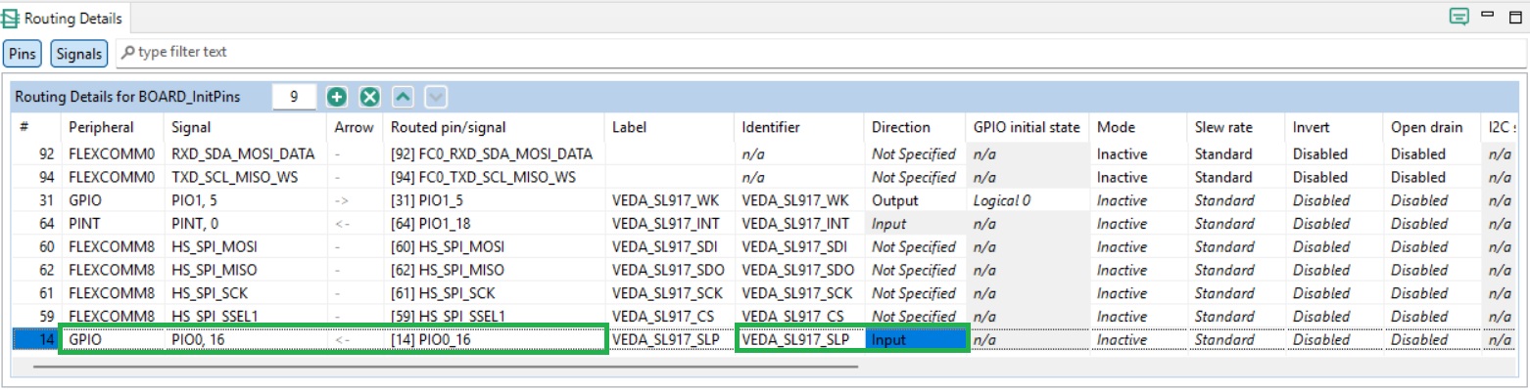This screenshot has height=390, width=1530.
Task: Open the Direction dropdown showing Input for VEDA_SL917_SLP
Action: tap(917, 340)
